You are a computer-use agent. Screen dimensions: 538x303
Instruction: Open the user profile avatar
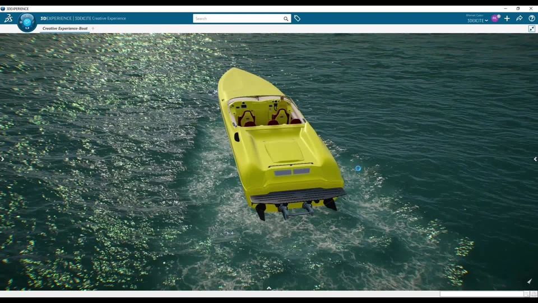pyautogui.click(x=495, y=19)
